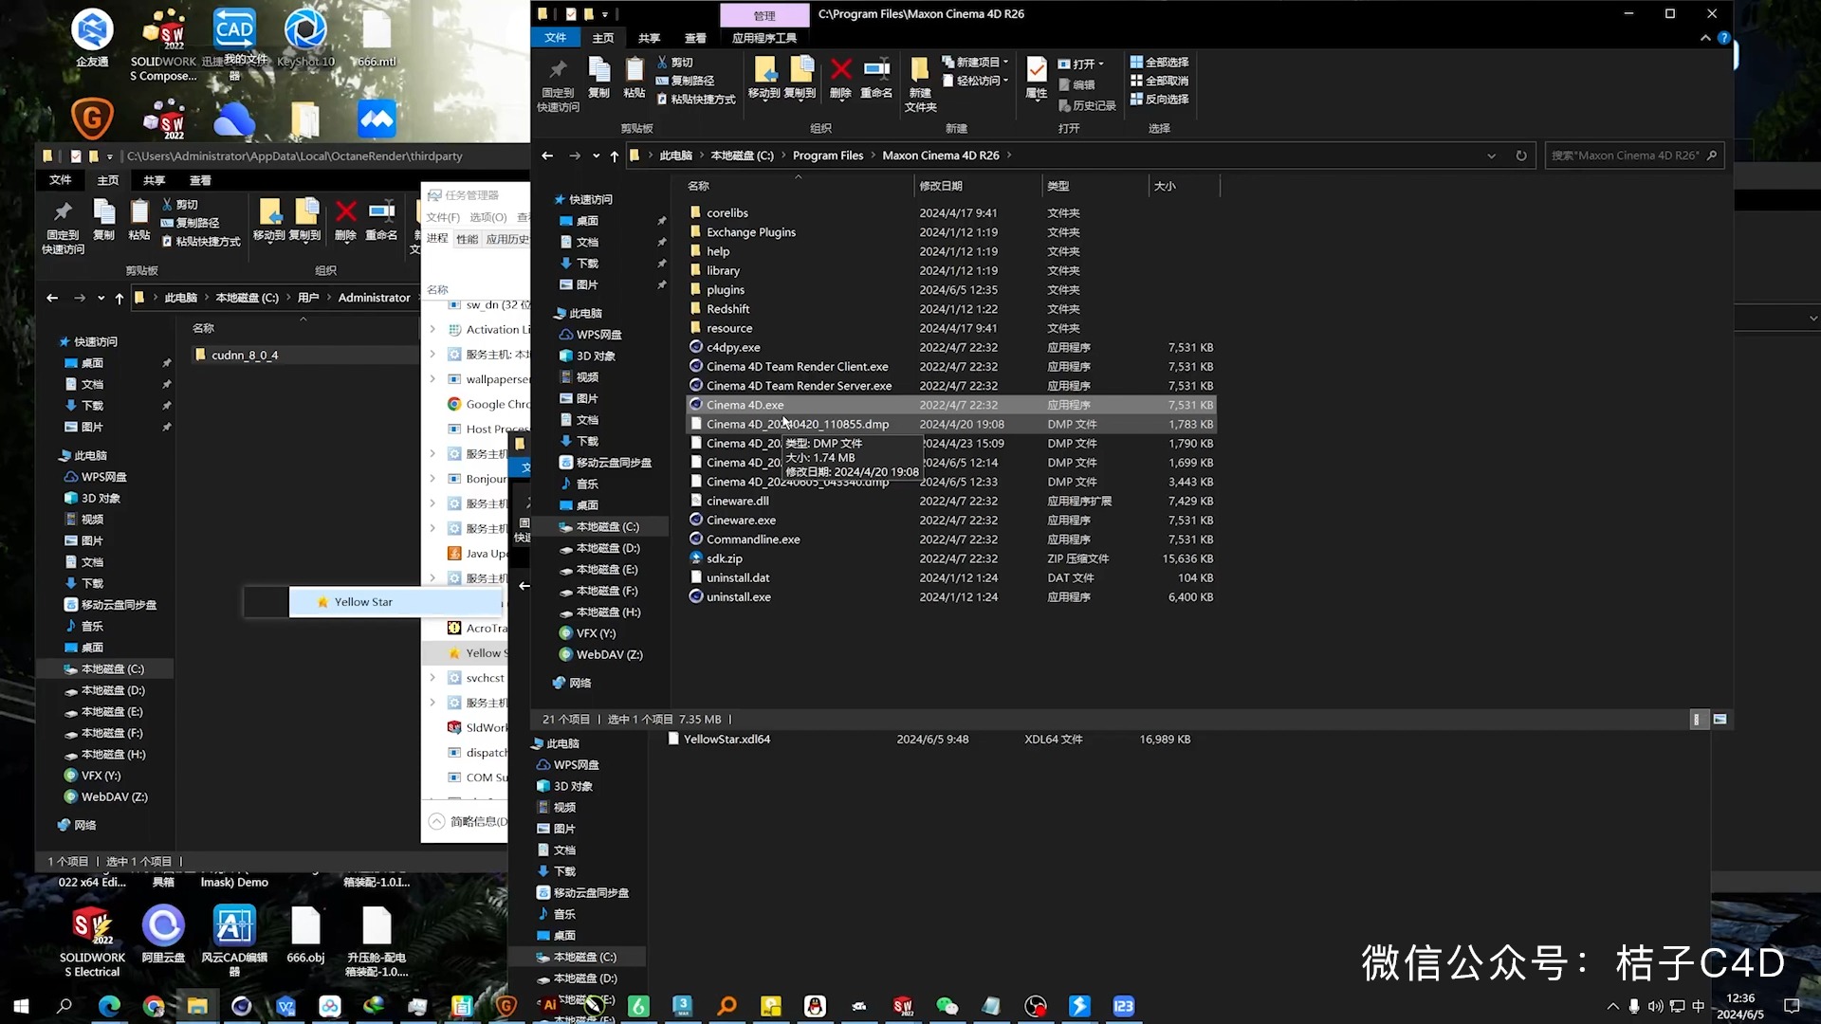This screenshot has height=1024, width=1821.
Task: Click Select All (全部选择) in front ribbon
Action: (x=1159, y=62)
